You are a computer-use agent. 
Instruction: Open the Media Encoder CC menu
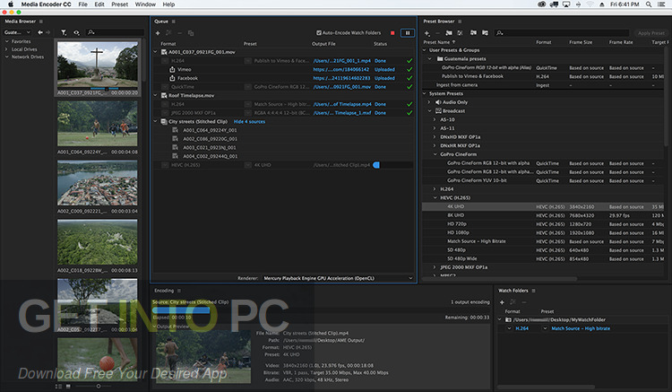tap(47, 4)
